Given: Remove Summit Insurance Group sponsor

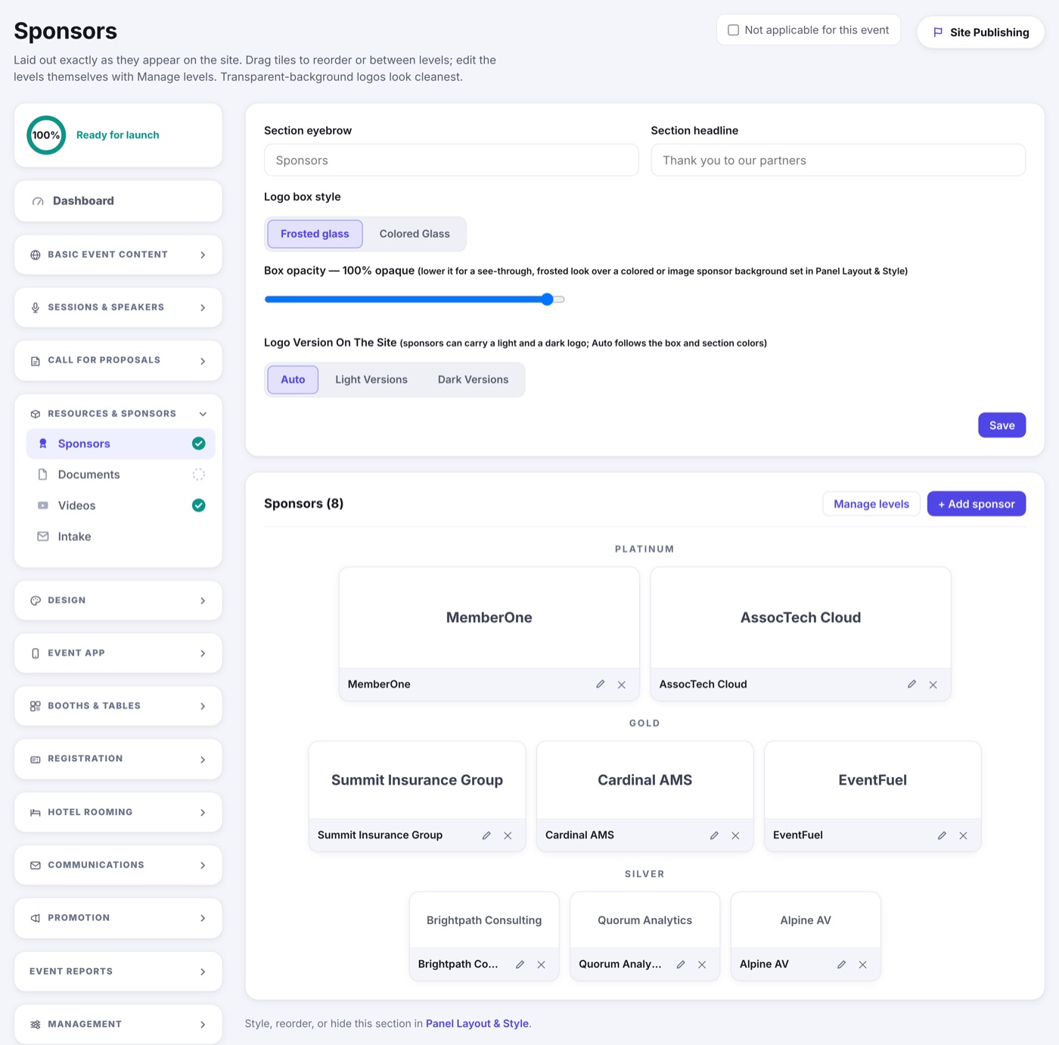Looking at the screenshot, I should point(508,835).
